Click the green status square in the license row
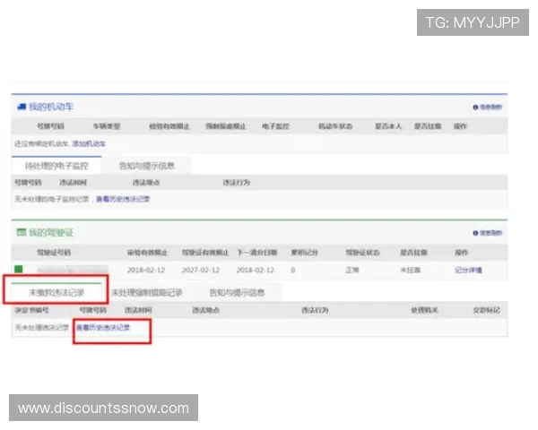 19,269
